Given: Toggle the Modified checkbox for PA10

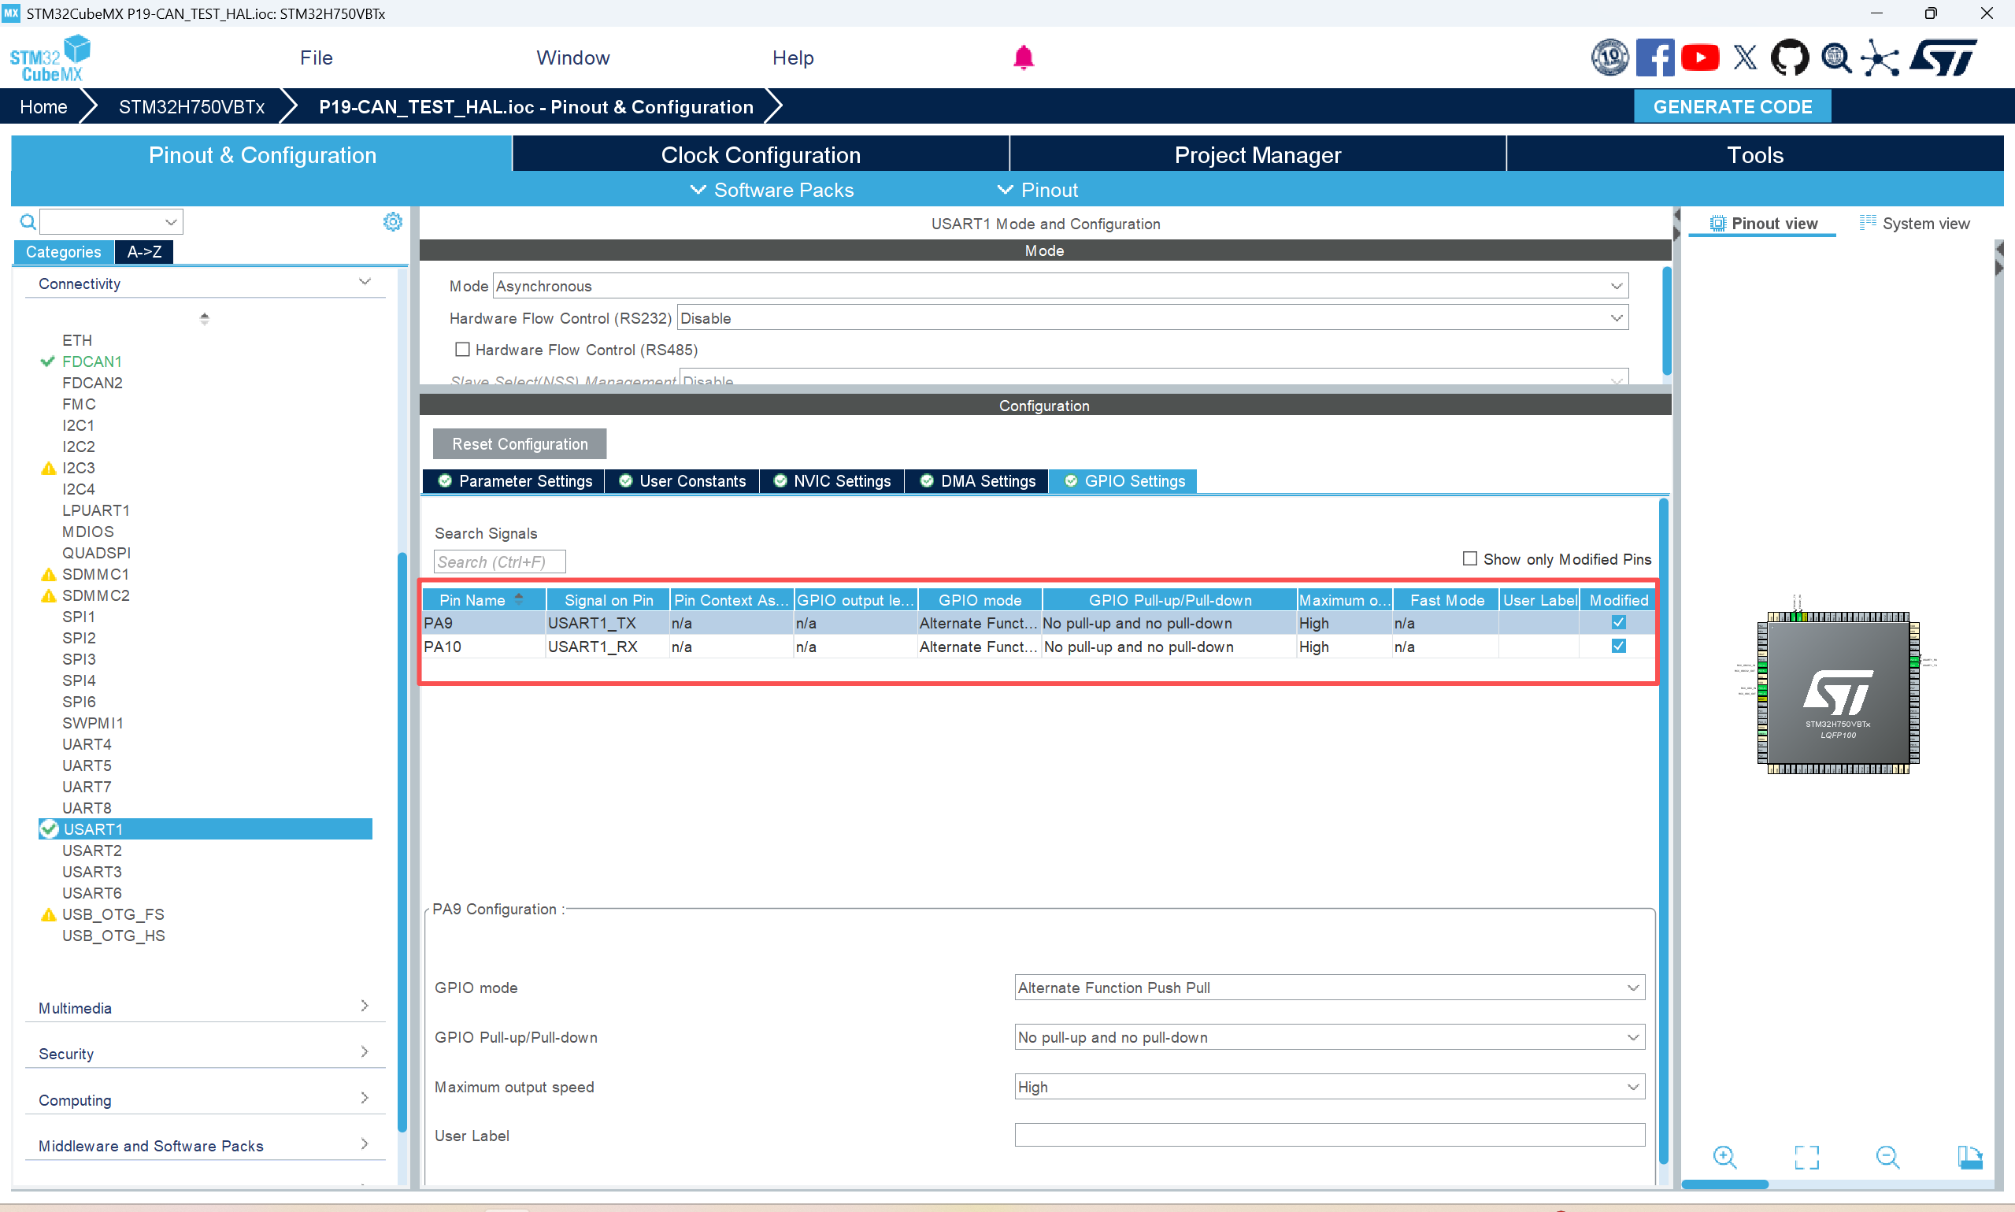Looking at the screenshot, I should pyautogui.click(x=1618, y=646).
